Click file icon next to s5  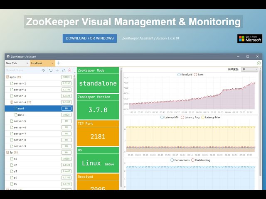click(x=12, y=184)
